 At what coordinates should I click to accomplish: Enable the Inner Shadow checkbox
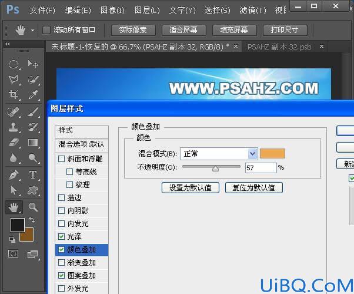pyautogui.click(x=61, y=211)
